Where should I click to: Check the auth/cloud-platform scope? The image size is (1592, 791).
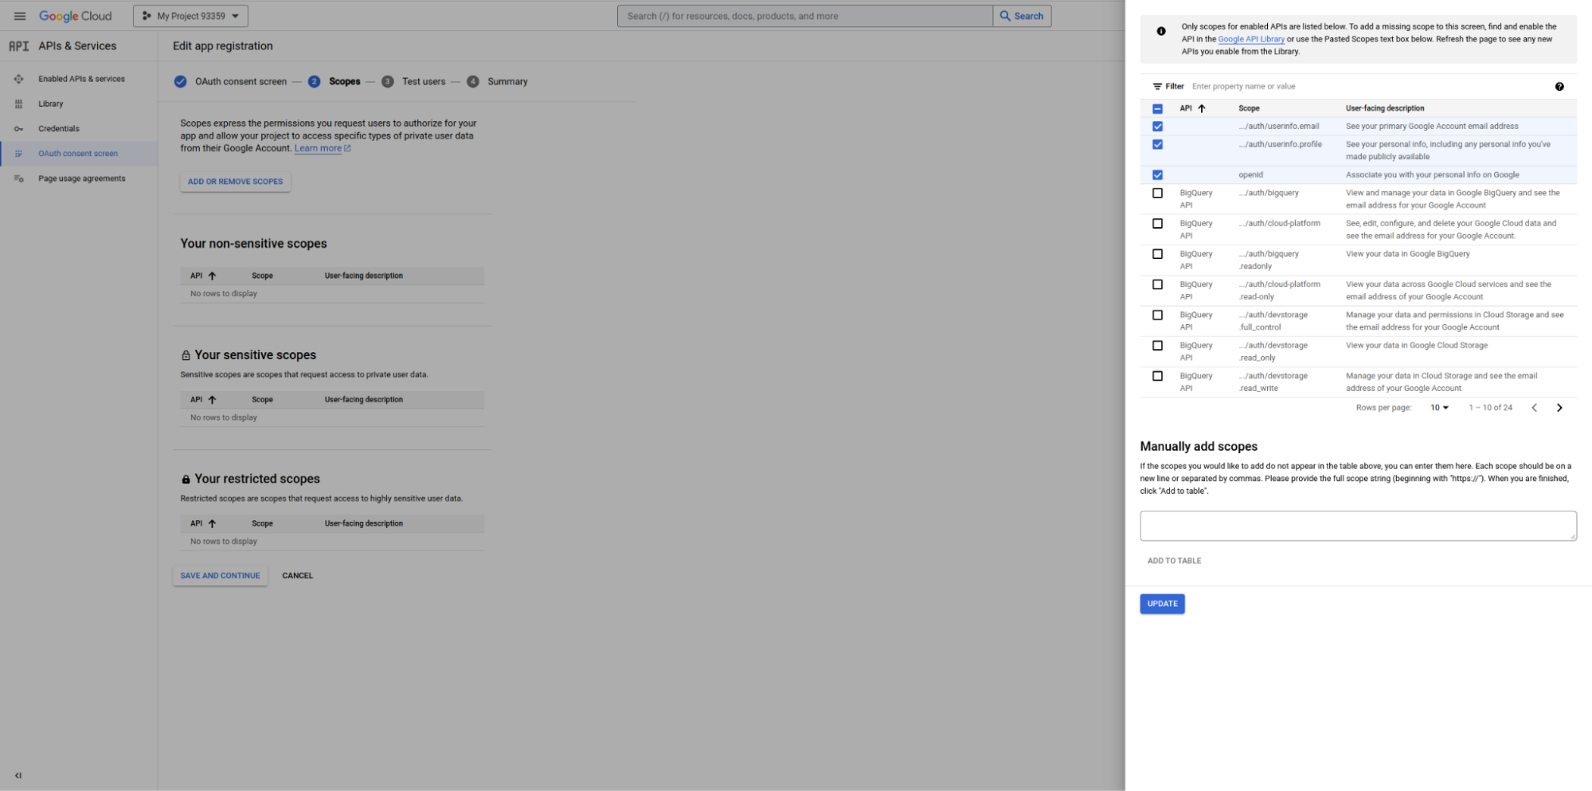tap(1157, 224)
